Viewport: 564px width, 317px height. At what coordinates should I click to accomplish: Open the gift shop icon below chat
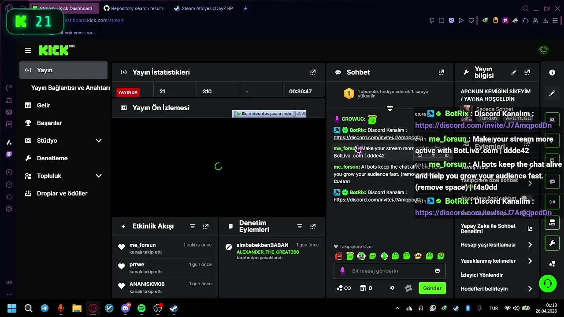pos(363,288)
